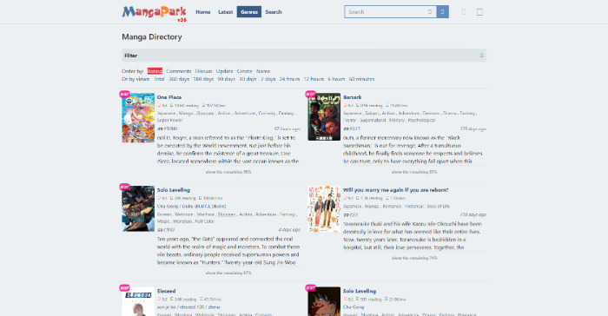
Task: Sort by 30 days views
Action: [248, 79]
